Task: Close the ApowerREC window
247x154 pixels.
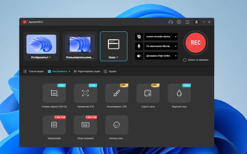Action: click(209, 22)
